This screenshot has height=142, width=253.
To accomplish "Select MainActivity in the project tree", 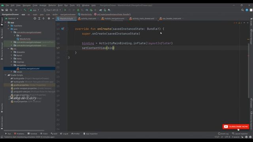I will pos(25,39).
